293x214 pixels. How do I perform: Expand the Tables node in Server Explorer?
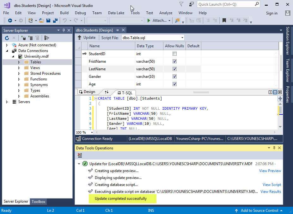pos(19,62)
